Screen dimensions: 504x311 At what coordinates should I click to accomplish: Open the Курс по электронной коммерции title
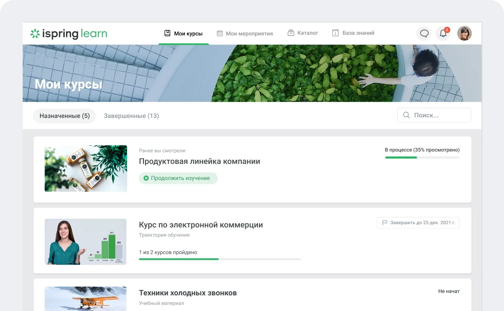201,225
